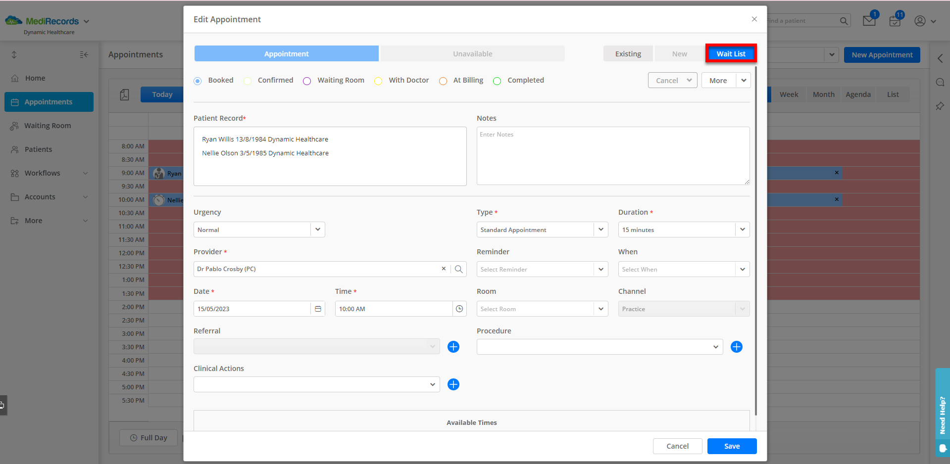Add a clinical action with plus icon

pos(453,384)
